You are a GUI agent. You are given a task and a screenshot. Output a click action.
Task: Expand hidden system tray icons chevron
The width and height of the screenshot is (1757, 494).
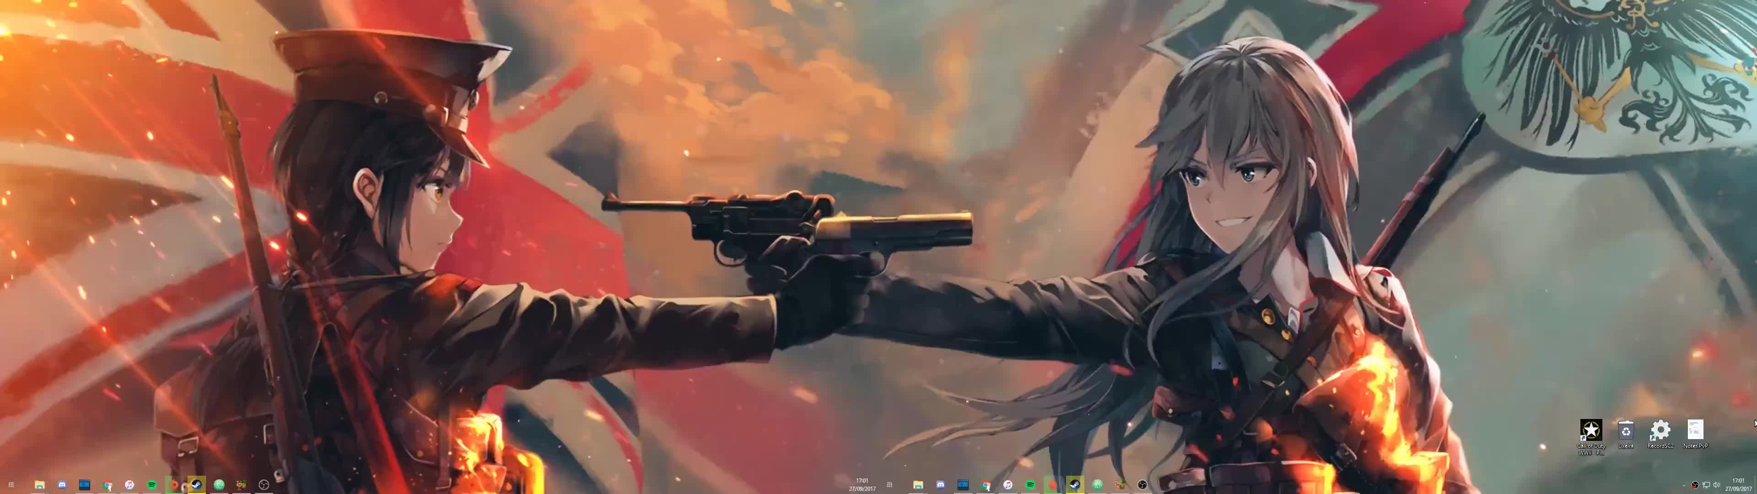coord(1684,485)
